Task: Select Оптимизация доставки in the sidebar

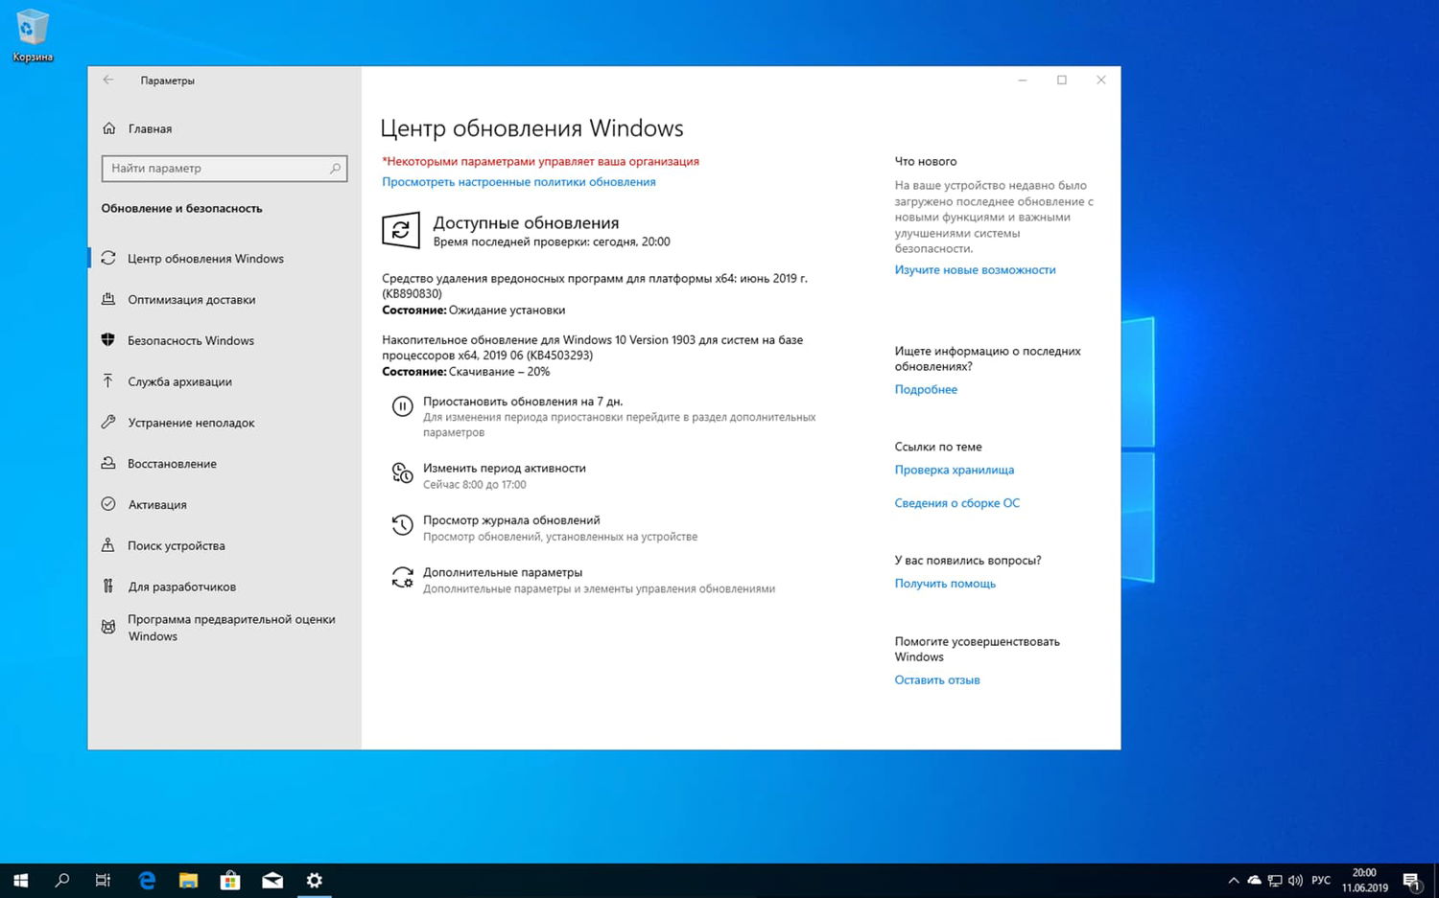Action: tap(192, 299)
